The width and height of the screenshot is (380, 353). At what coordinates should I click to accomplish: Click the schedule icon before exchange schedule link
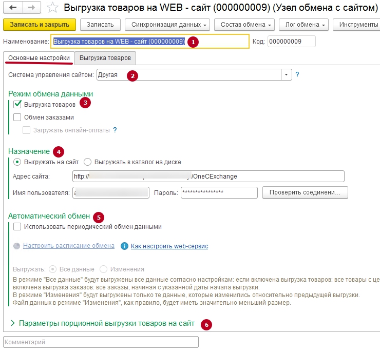(17, 246)
